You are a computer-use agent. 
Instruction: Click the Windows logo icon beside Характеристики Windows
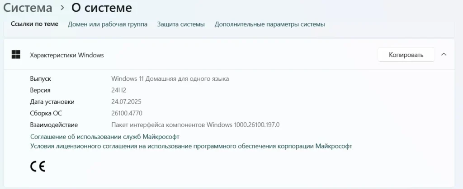[16, 55]
